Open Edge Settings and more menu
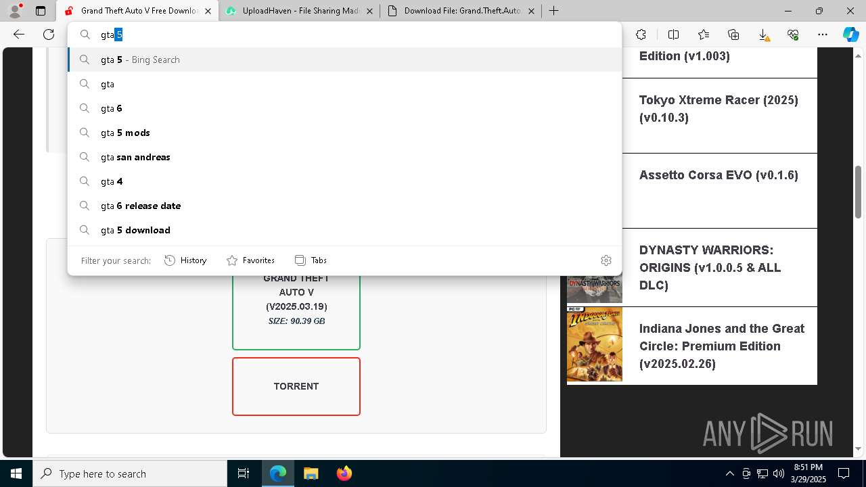 point(823,34)
